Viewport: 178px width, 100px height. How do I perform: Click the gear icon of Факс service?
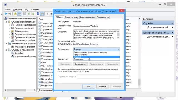(39, 62)
